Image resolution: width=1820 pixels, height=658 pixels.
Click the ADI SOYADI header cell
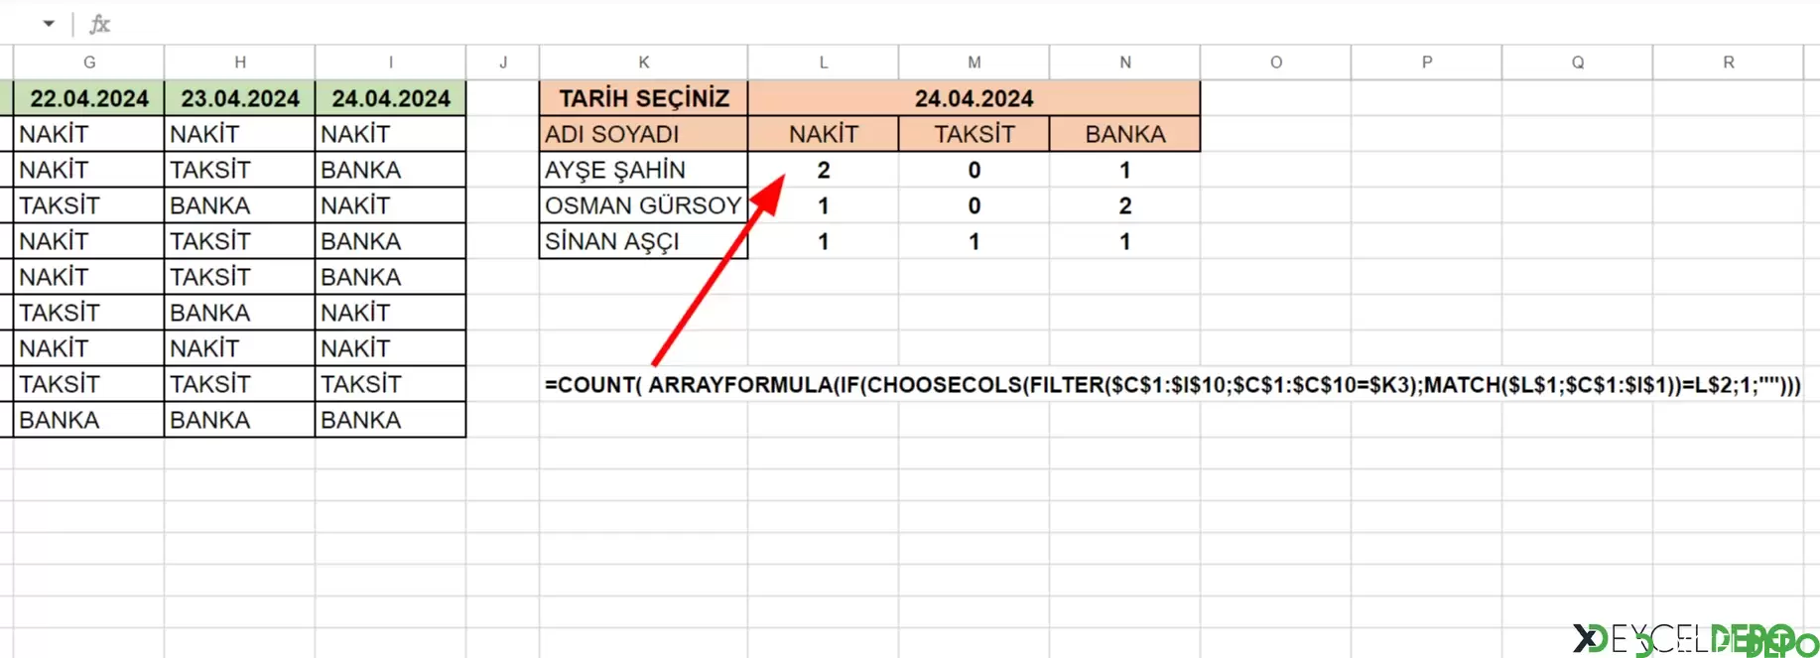click(643, 134)
